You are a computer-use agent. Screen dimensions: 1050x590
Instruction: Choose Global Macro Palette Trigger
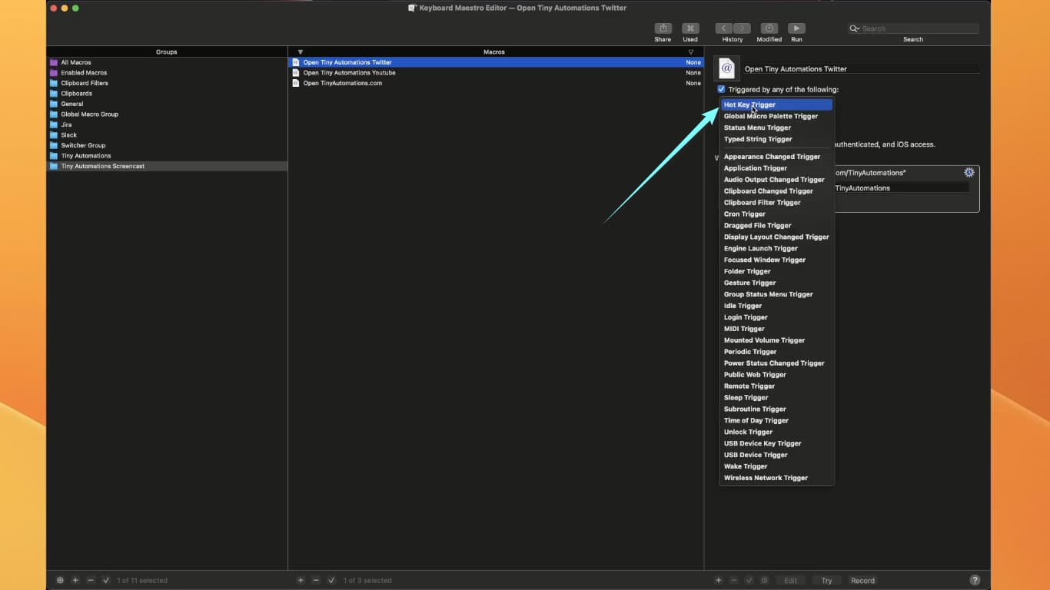[776, 116]
